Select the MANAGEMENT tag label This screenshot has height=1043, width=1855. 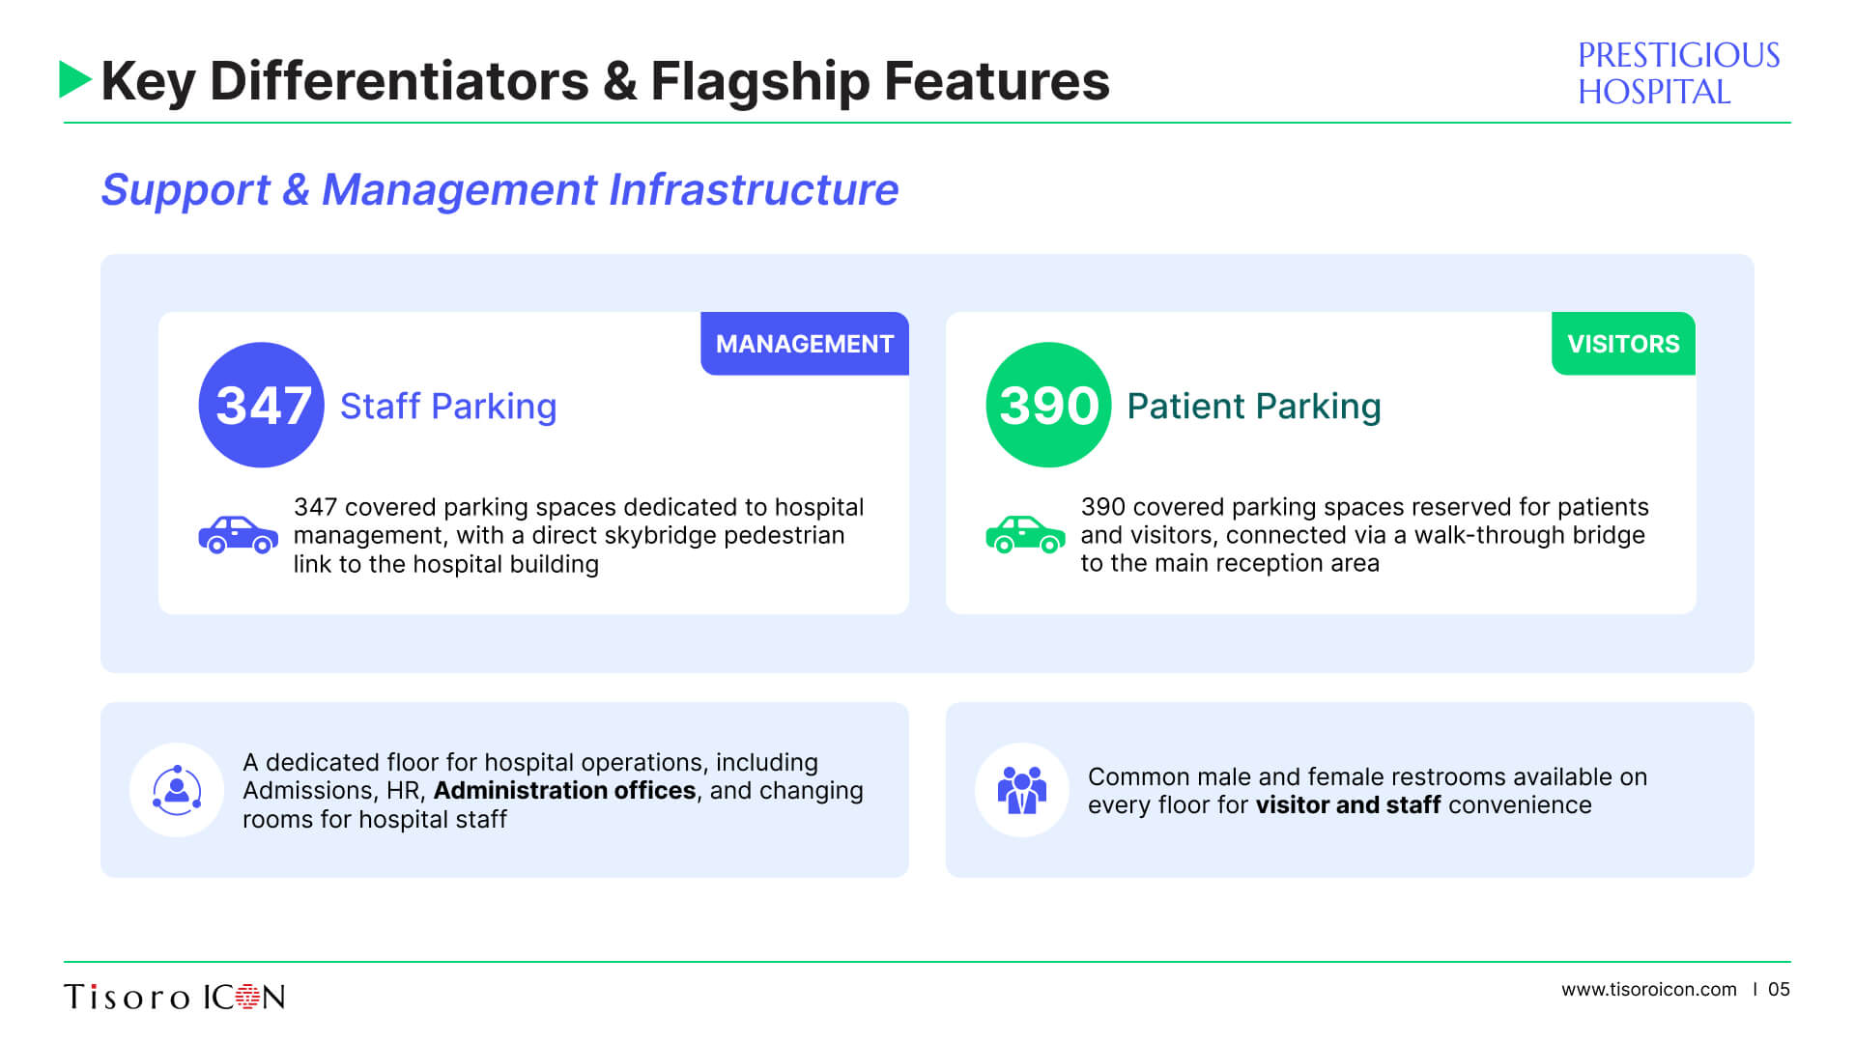pos(805,344)
